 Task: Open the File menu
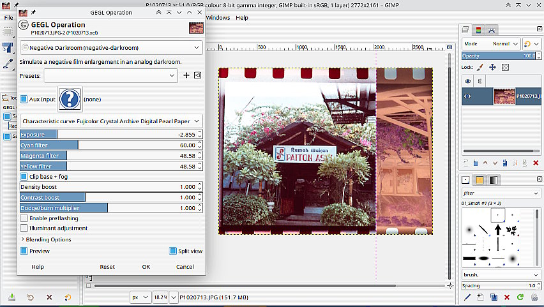(x=8, y=18)
